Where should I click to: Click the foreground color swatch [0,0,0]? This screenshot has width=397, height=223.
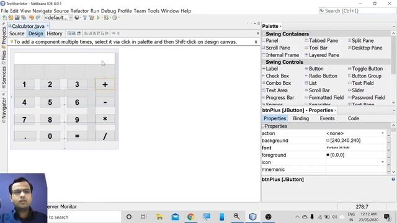tap(328, 155)
